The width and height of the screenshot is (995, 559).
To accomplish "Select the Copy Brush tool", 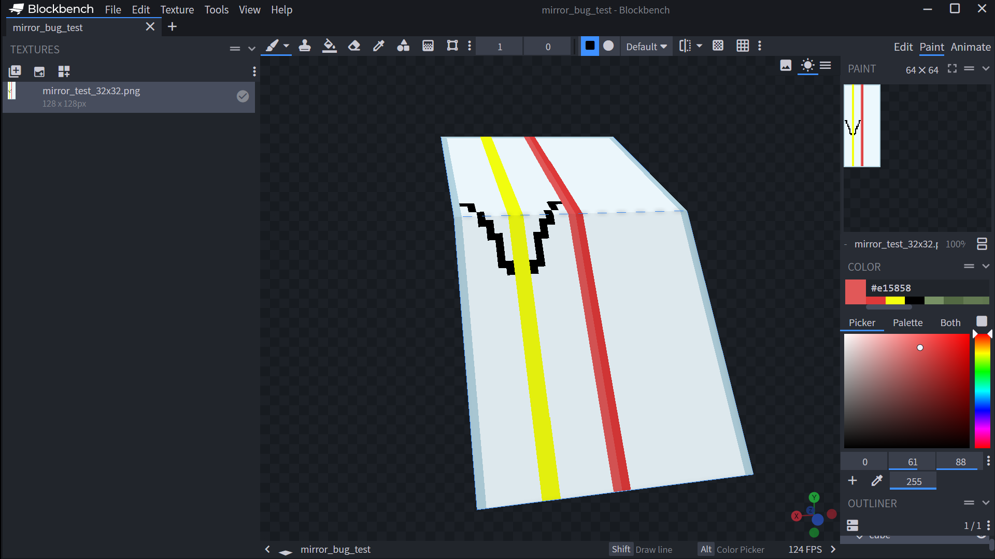I will tap(304, 46).
